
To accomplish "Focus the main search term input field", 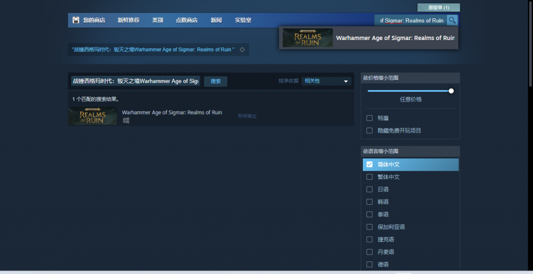I will [x=136, y=81].
